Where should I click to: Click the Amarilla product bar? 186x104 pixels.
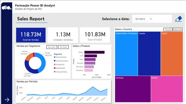pos(90,63)
